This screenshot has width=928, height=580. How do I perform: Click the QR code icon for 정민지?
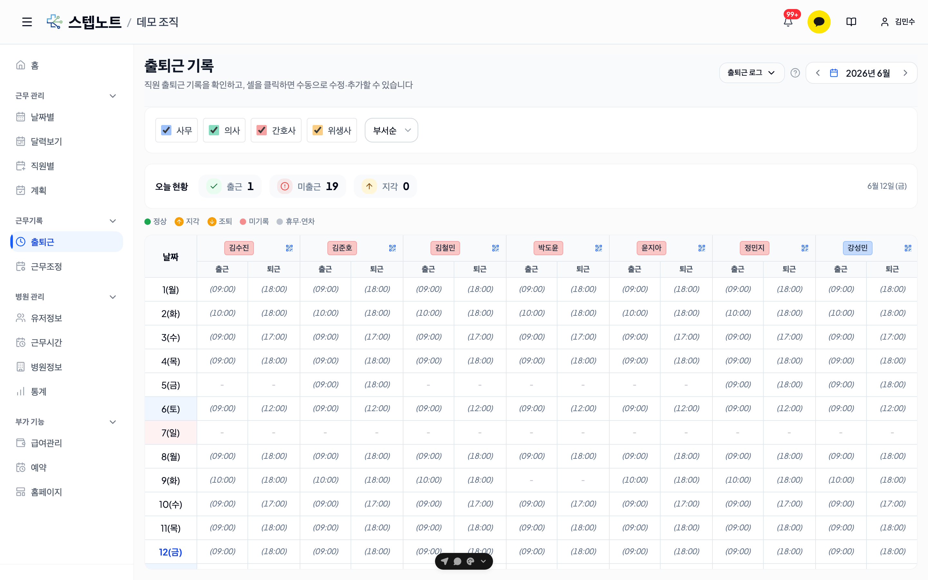805,248
